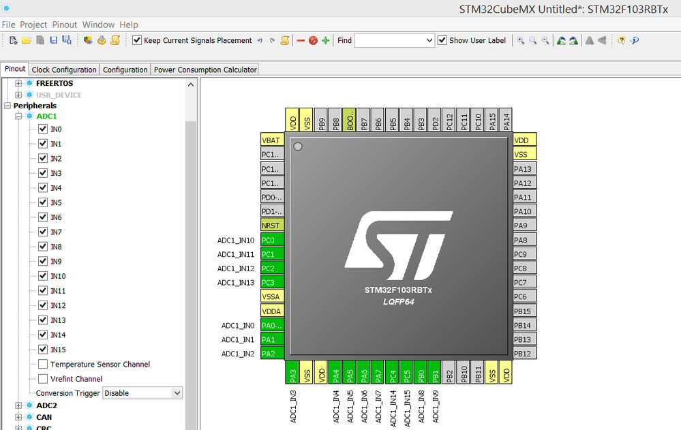Image resolution: width=681 pixels, height=430 pixels.
Task: Enable the Temperature Sensor Channel checkbox
Action: (43, 364)
